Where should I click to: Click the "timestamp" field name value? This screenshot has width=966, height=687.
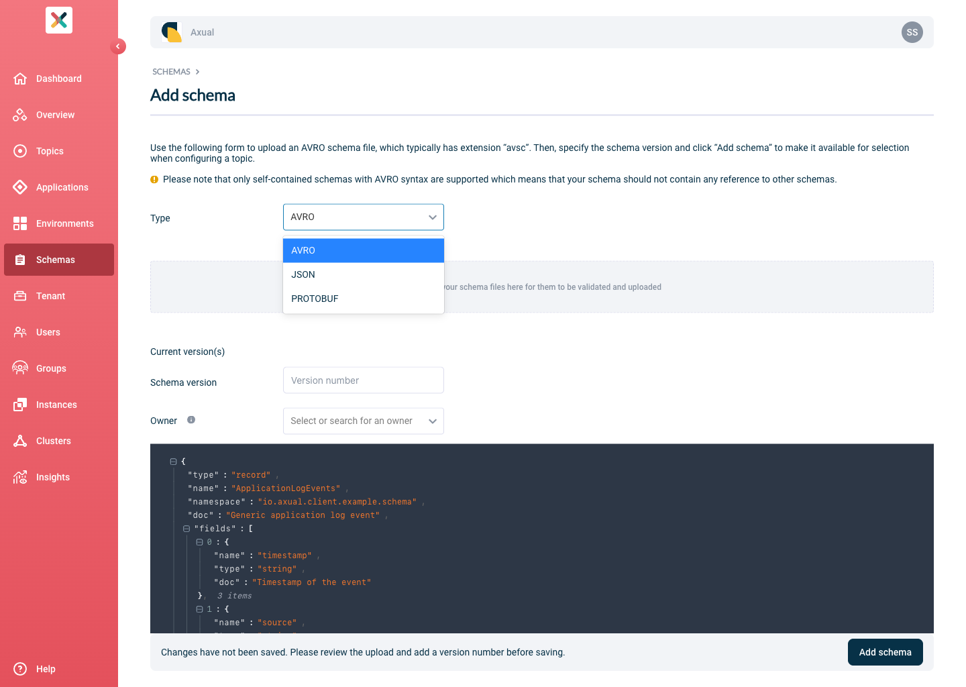pos(284,556)
